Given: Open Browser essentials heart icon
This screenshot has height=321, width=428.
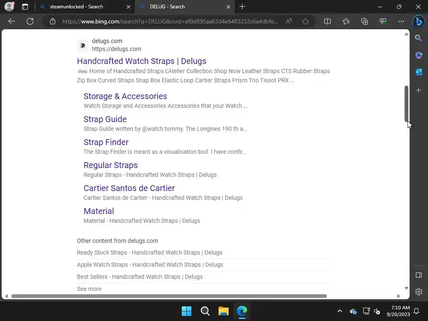Looking at the screenshot, I should point(383,21).
